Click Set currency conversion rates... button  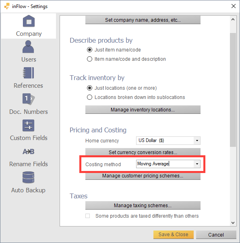(143, 152)
